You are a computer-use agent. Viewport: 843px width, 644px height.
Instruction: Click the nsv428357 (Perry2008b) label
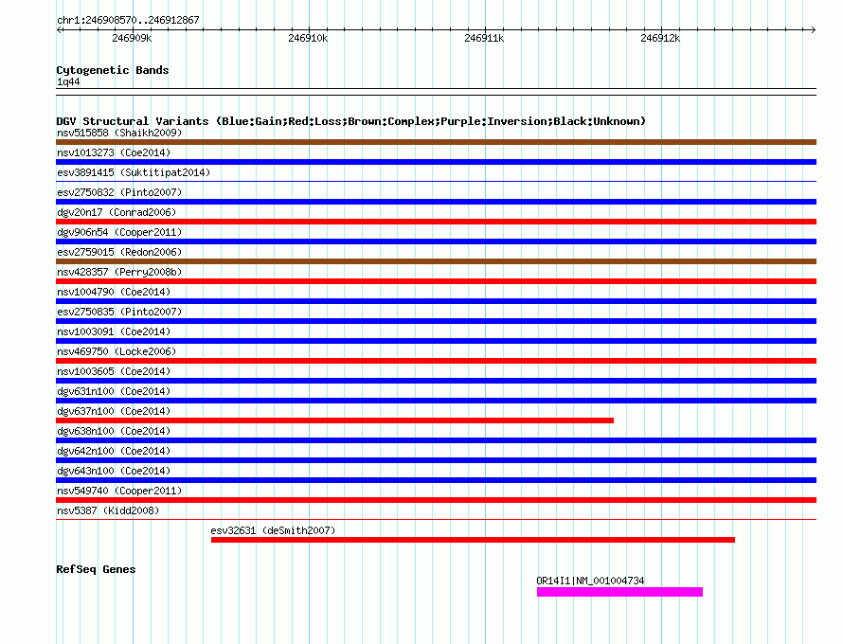119,272
